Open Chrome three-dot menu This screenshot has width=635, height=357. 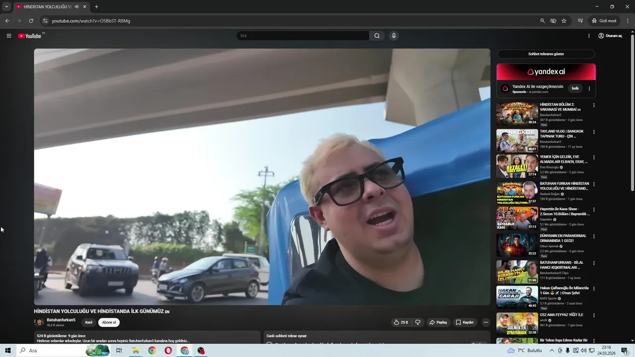click(x=628, y=21)
